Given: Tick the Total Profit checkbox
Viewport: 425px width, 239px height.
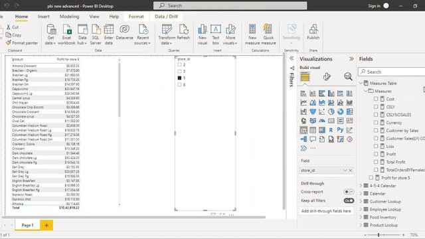Looking at the screenshot, I should click(376, 162).
